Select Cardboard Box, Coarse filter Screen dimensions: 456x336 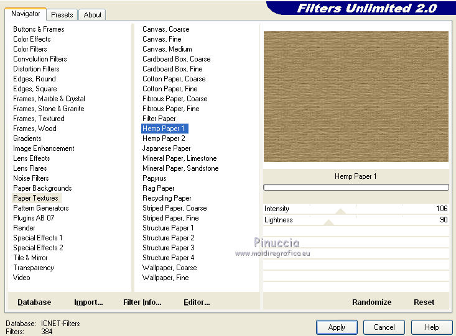(177, 59)
